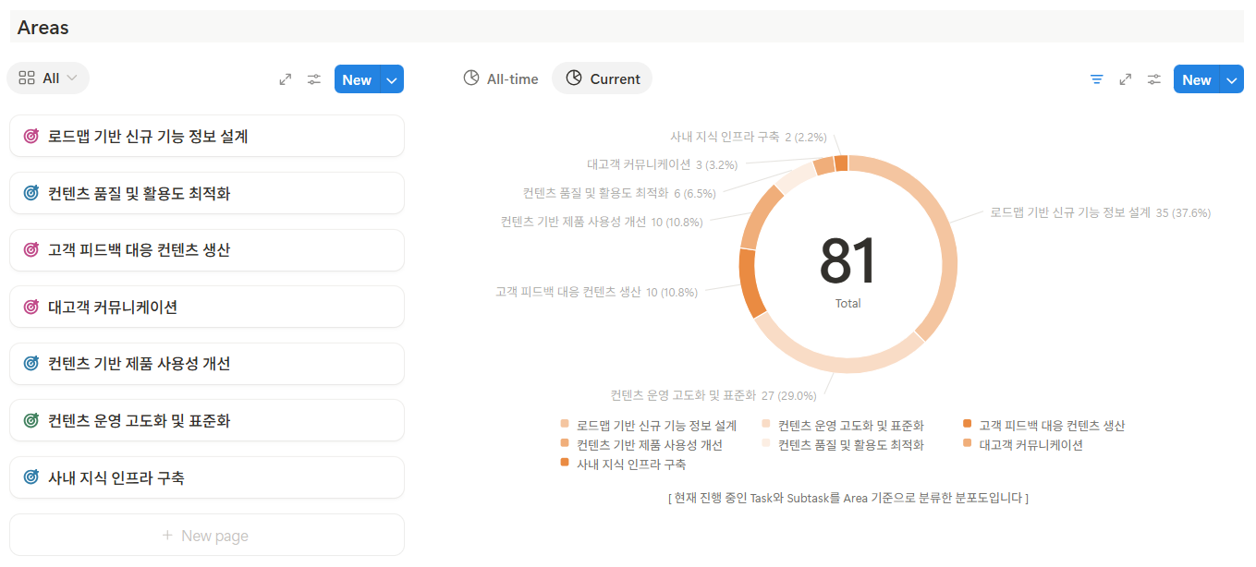Click the New button above the chart
1256x567 pixels.
point(1196,79)
